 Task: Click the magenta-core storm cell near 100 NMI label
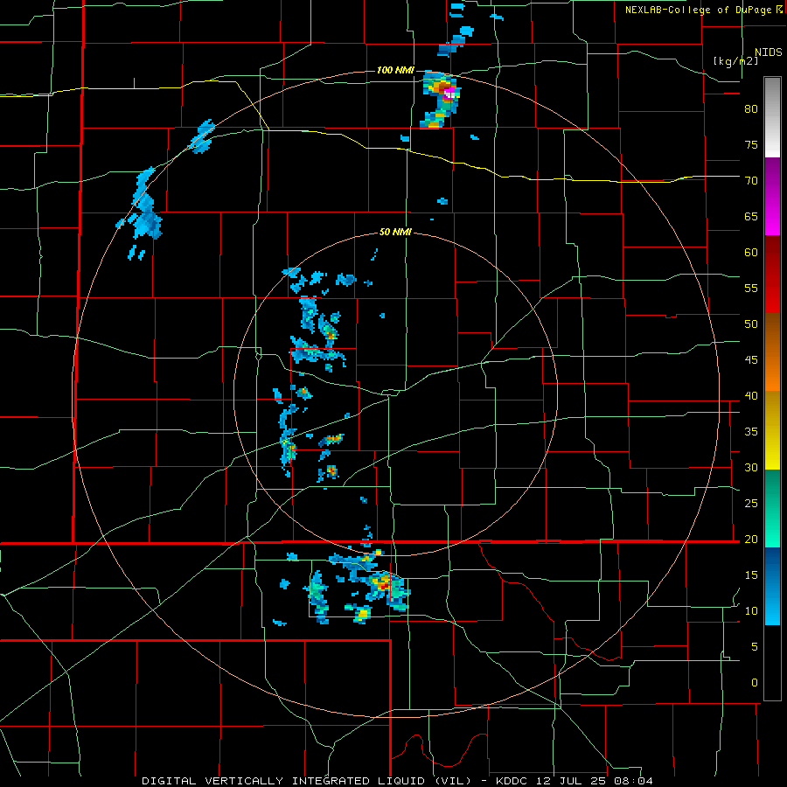[x=441, y=100]
